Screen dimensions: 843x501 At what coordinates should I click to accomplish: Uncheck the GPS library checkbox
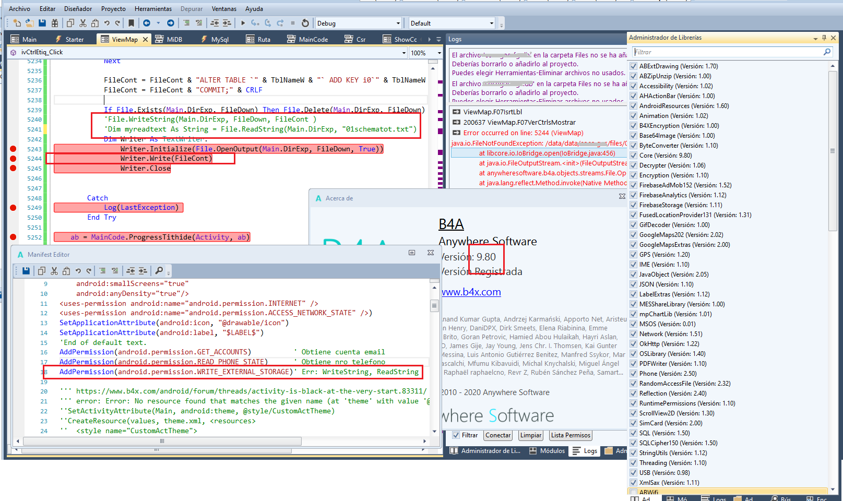[x=633, y=255]
